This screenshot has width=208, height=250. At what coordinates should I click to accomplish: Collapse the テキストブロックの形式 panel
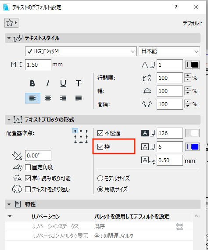(9, 120)
